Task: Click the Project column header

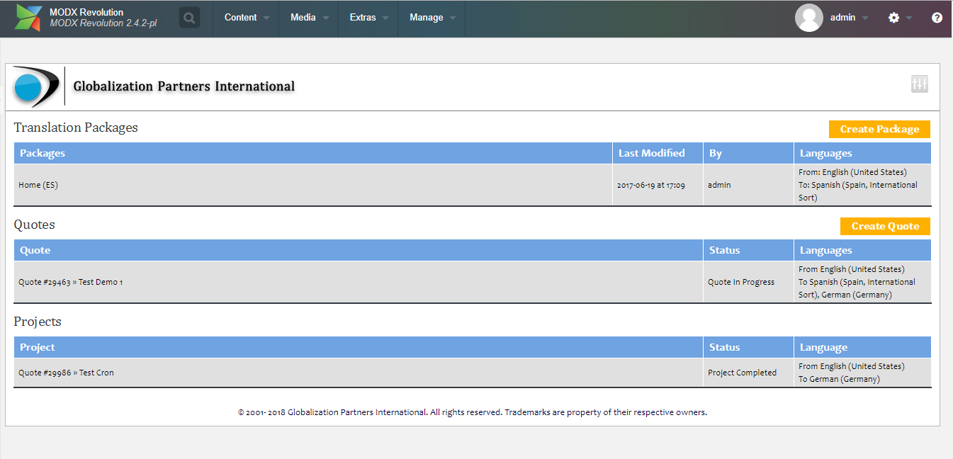Action: point(359,347)
